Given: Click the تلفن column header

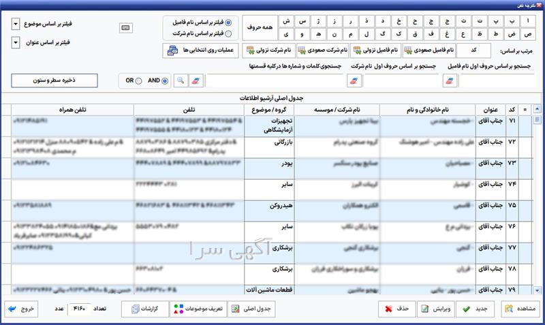Looking at the screenshot, I should (189, 110).
